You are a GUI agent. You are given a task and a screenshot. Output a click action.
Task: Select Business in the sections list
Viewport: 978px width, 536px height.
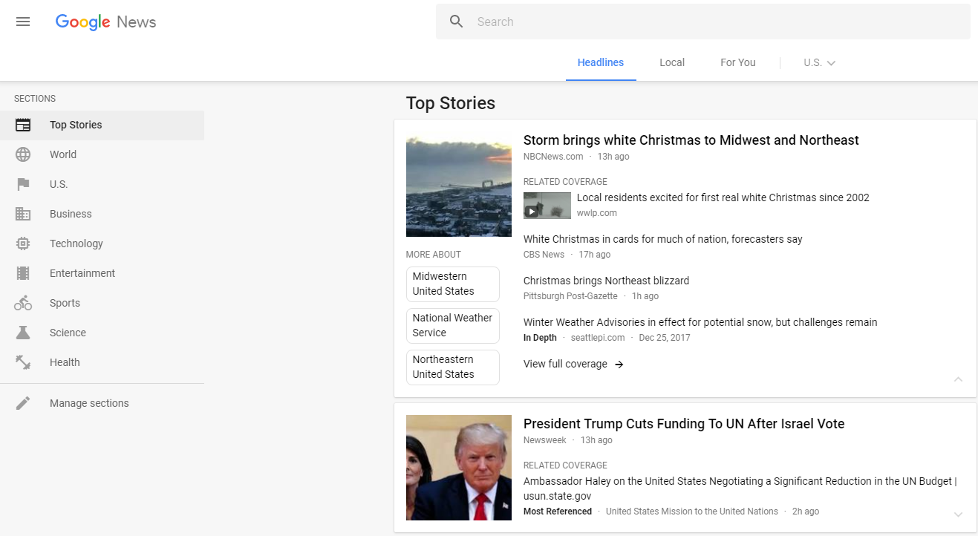click(x=102, y=214)
